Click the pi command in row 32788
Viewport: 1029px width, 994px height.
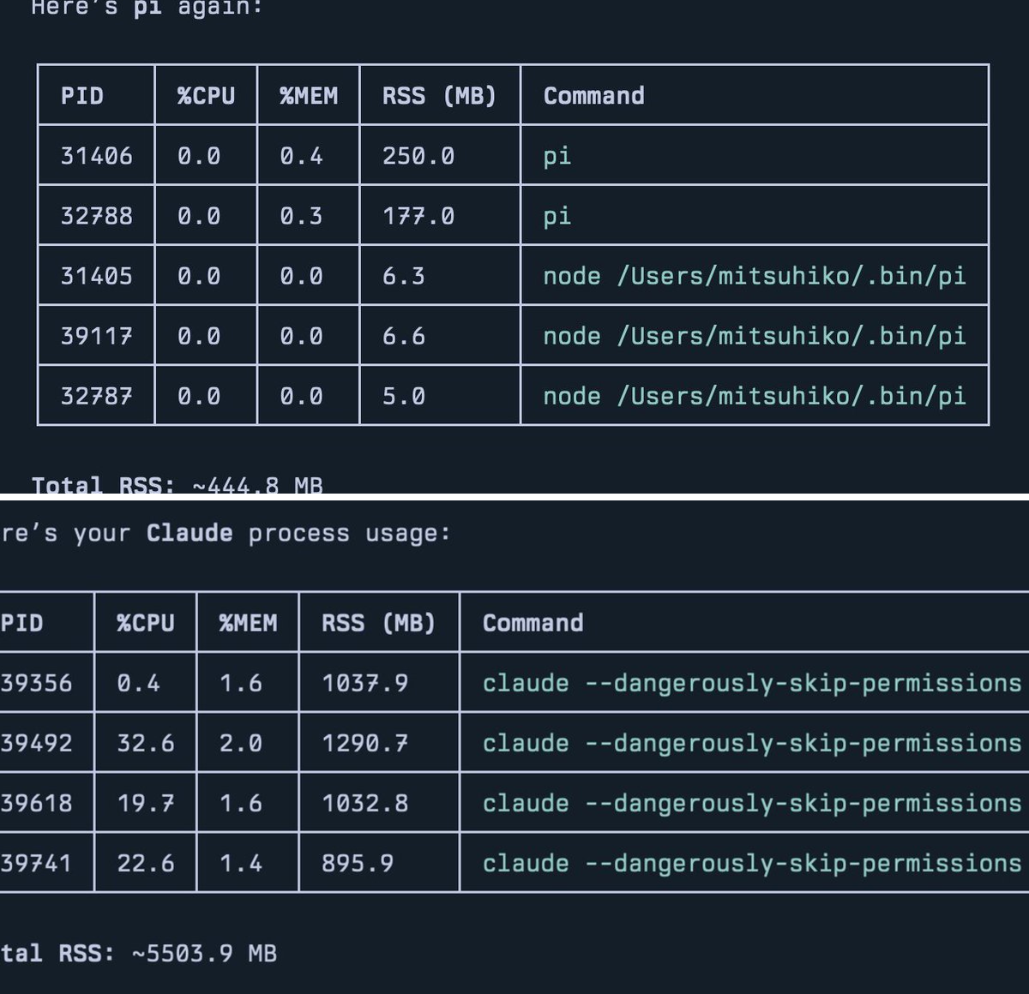(x=557, y=217)
